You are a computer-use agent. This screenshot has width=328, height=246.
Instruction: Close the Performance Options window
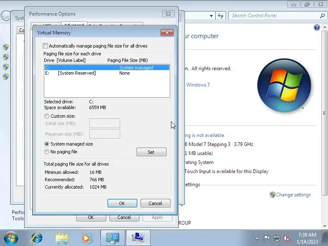tap(168, 14)
